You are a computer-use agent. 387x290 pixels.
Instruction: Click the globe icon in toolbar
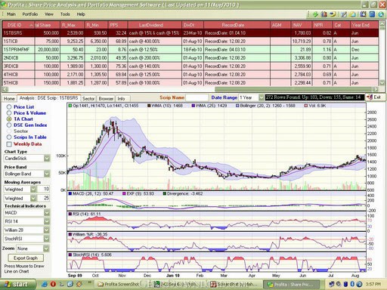click(x=381, y=14)
